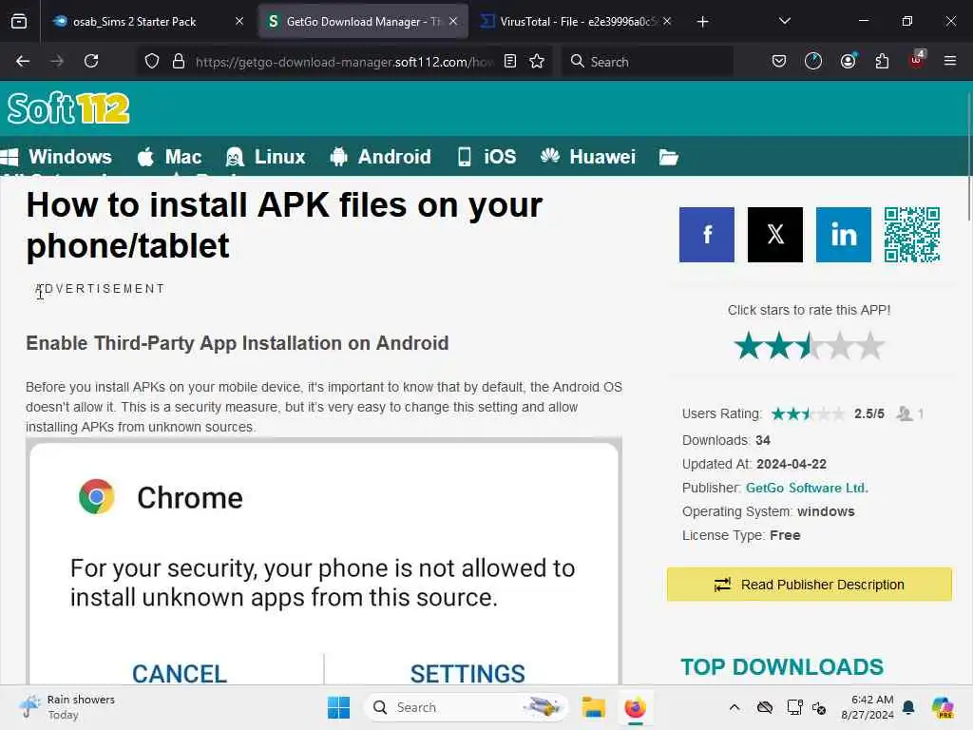Click the OneDrive cloud tray icon
The height and width of the screenshot is (730, 973).
tap(765, 707)
